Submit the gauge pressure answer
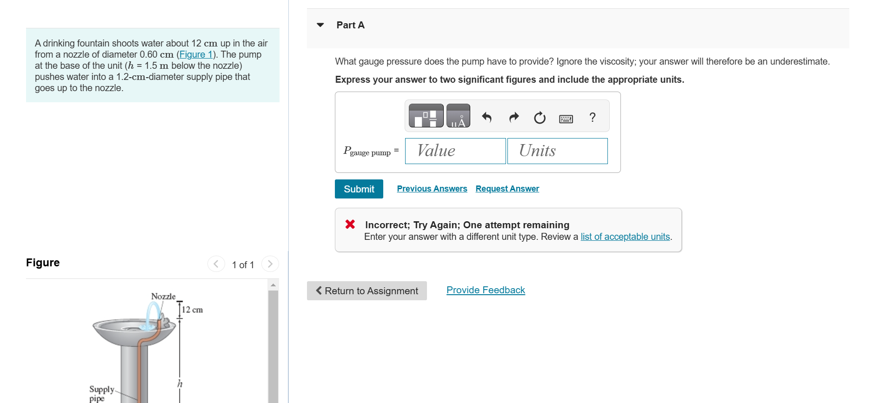The image size is (873, 403). (x=359, y=189)
